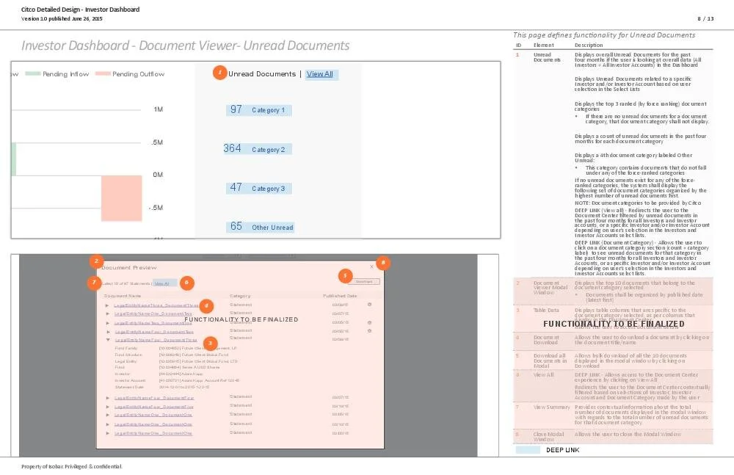Screen dimensions: 734x475
Task: Download the LegalEntityNameFour_DocumentTwo document link
Action: point(154,332)
